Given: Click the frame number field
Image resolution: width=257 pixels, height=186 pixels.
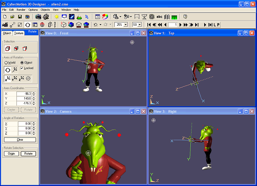Looking at the screenshot, I should [x=173, y=25].
